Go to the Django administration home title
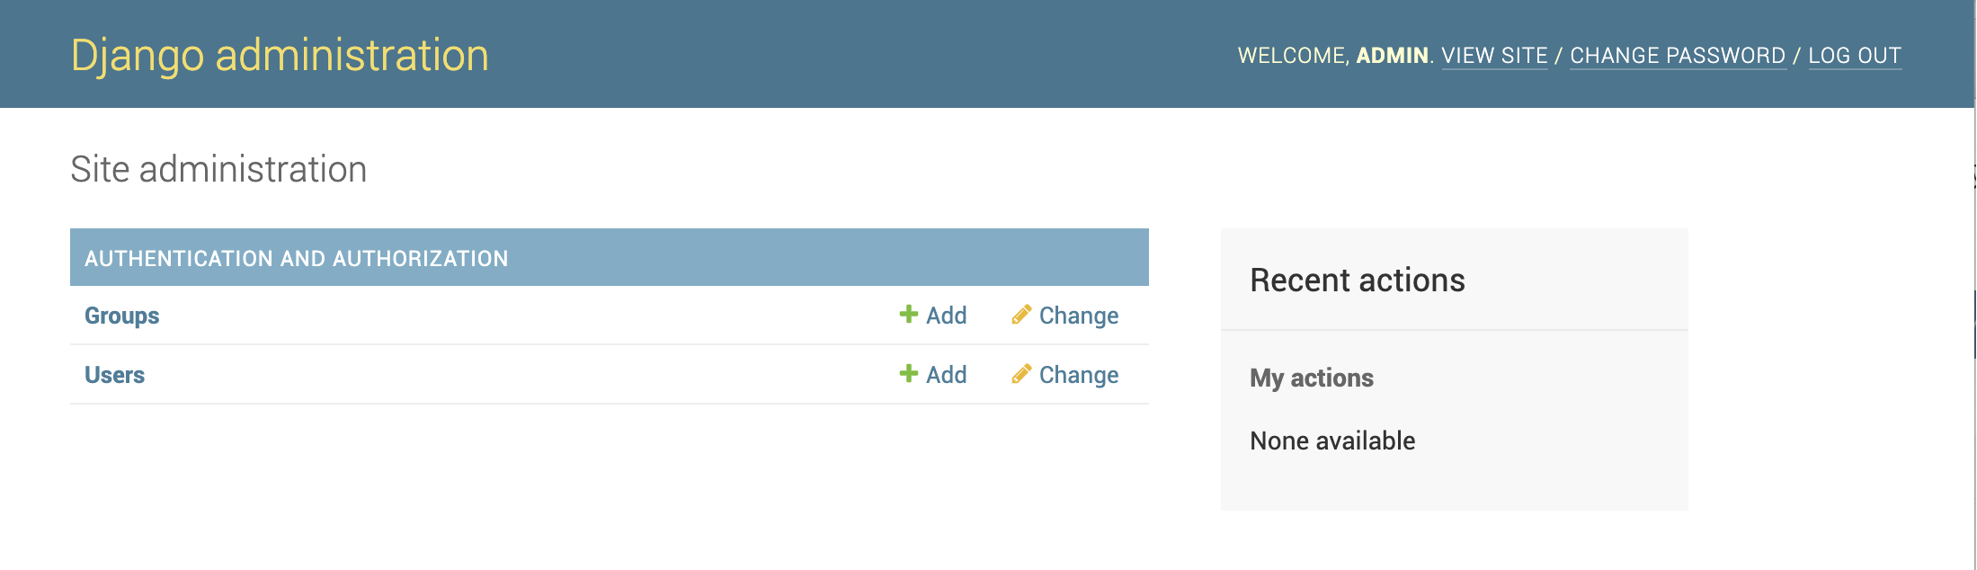Image resolution: width=1977 pixels, height=570 pixels. point(280,55)
